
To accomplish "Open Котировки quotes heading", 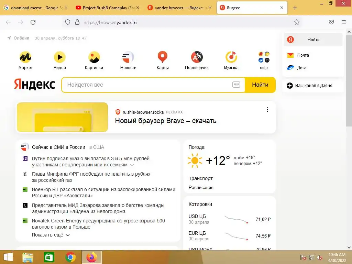I will 200,204.
